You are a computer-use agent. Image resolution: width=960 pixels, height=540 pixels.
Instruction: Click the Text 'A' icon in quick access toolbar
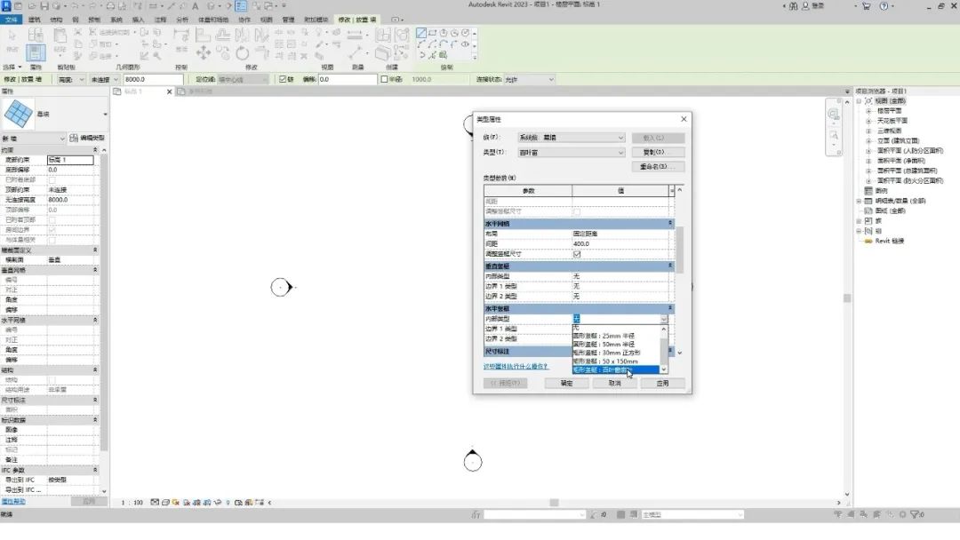click(x=196, y=6)
